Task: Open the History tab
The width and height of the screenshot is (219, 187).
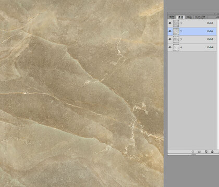Action: pos(200,17)
